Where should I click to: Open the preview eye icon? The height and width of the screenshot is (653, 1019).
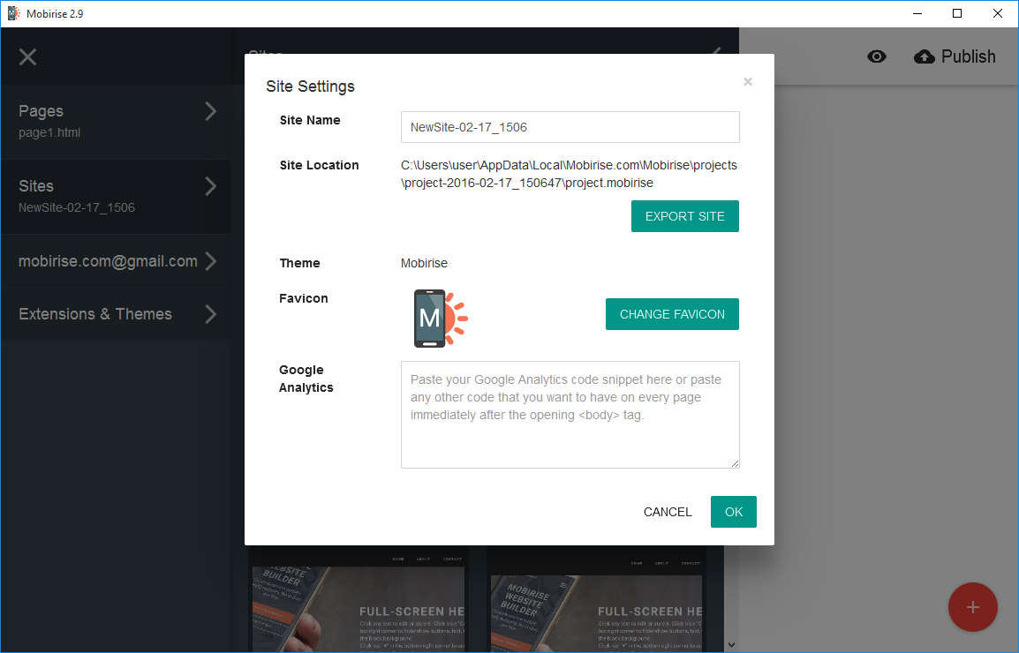point(877,56)
